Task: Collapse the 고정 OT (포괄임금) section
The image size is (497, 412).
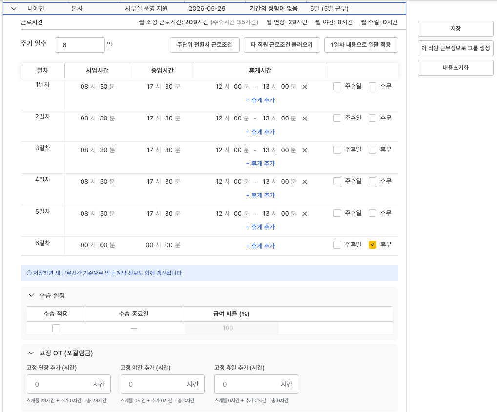Action: [31, 353]
